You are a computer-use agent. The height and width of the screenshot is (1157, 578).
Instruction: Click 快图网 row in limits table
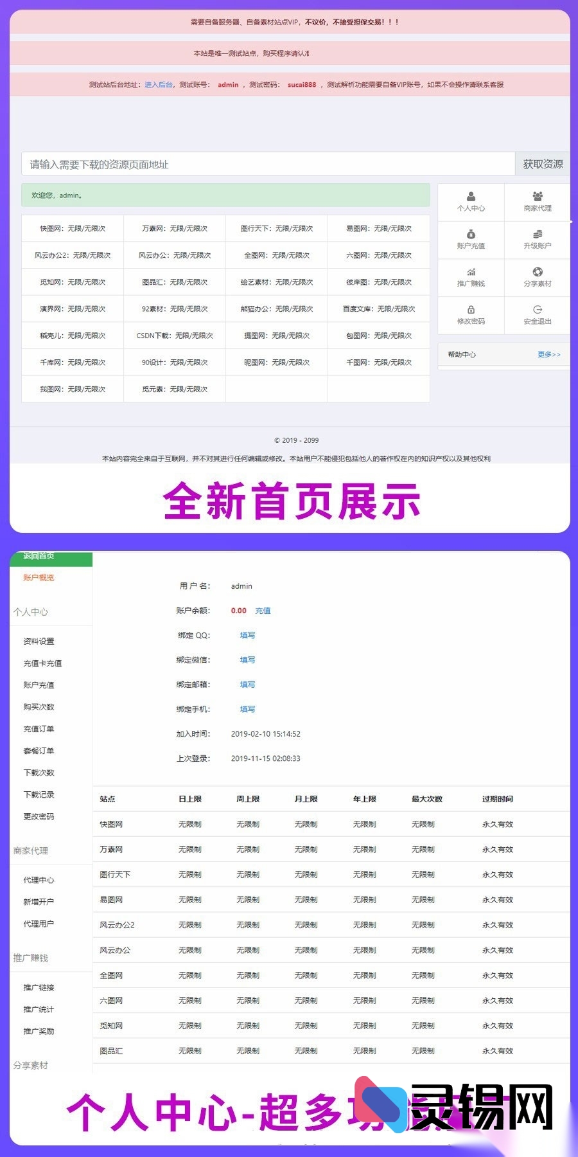[331, 823]
